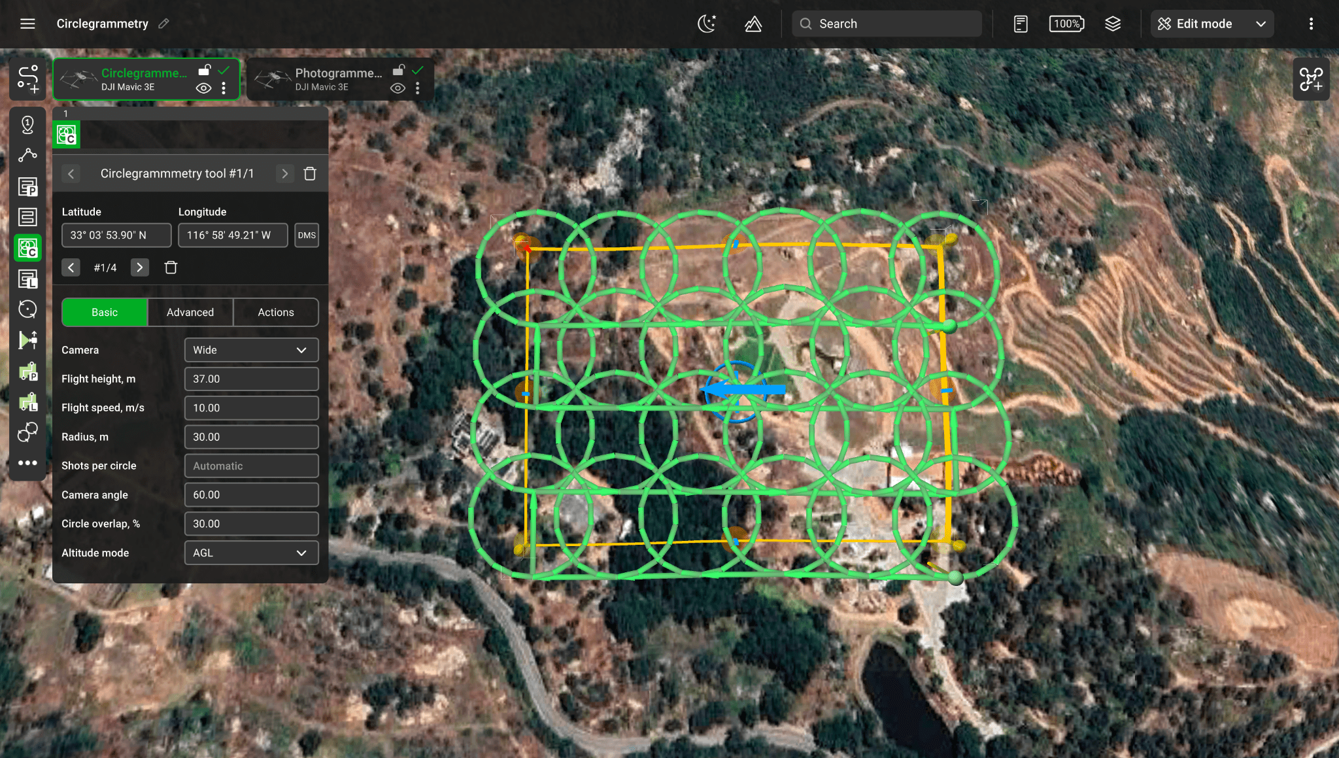Unlock the Photogrammetry mission lock
The image size is (1339, 758).
click(x=399, y=69)
